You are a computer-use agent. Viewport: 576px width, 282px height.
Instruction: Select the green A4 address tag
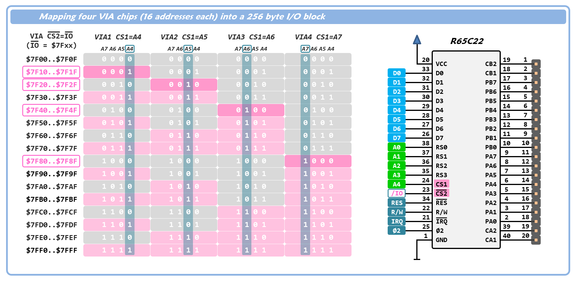click(x=396, y=184)
